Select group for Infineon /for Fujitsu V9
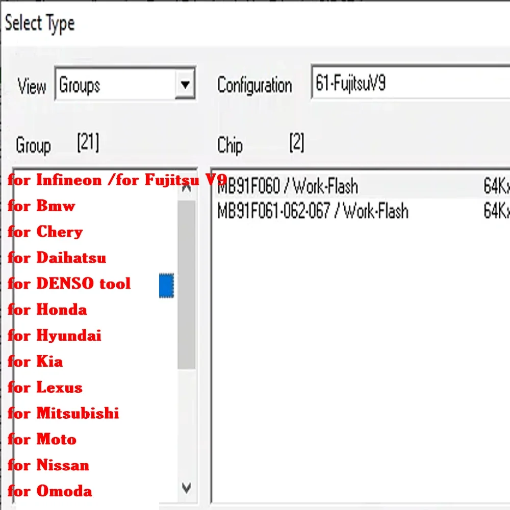 (x=117, y=180)
